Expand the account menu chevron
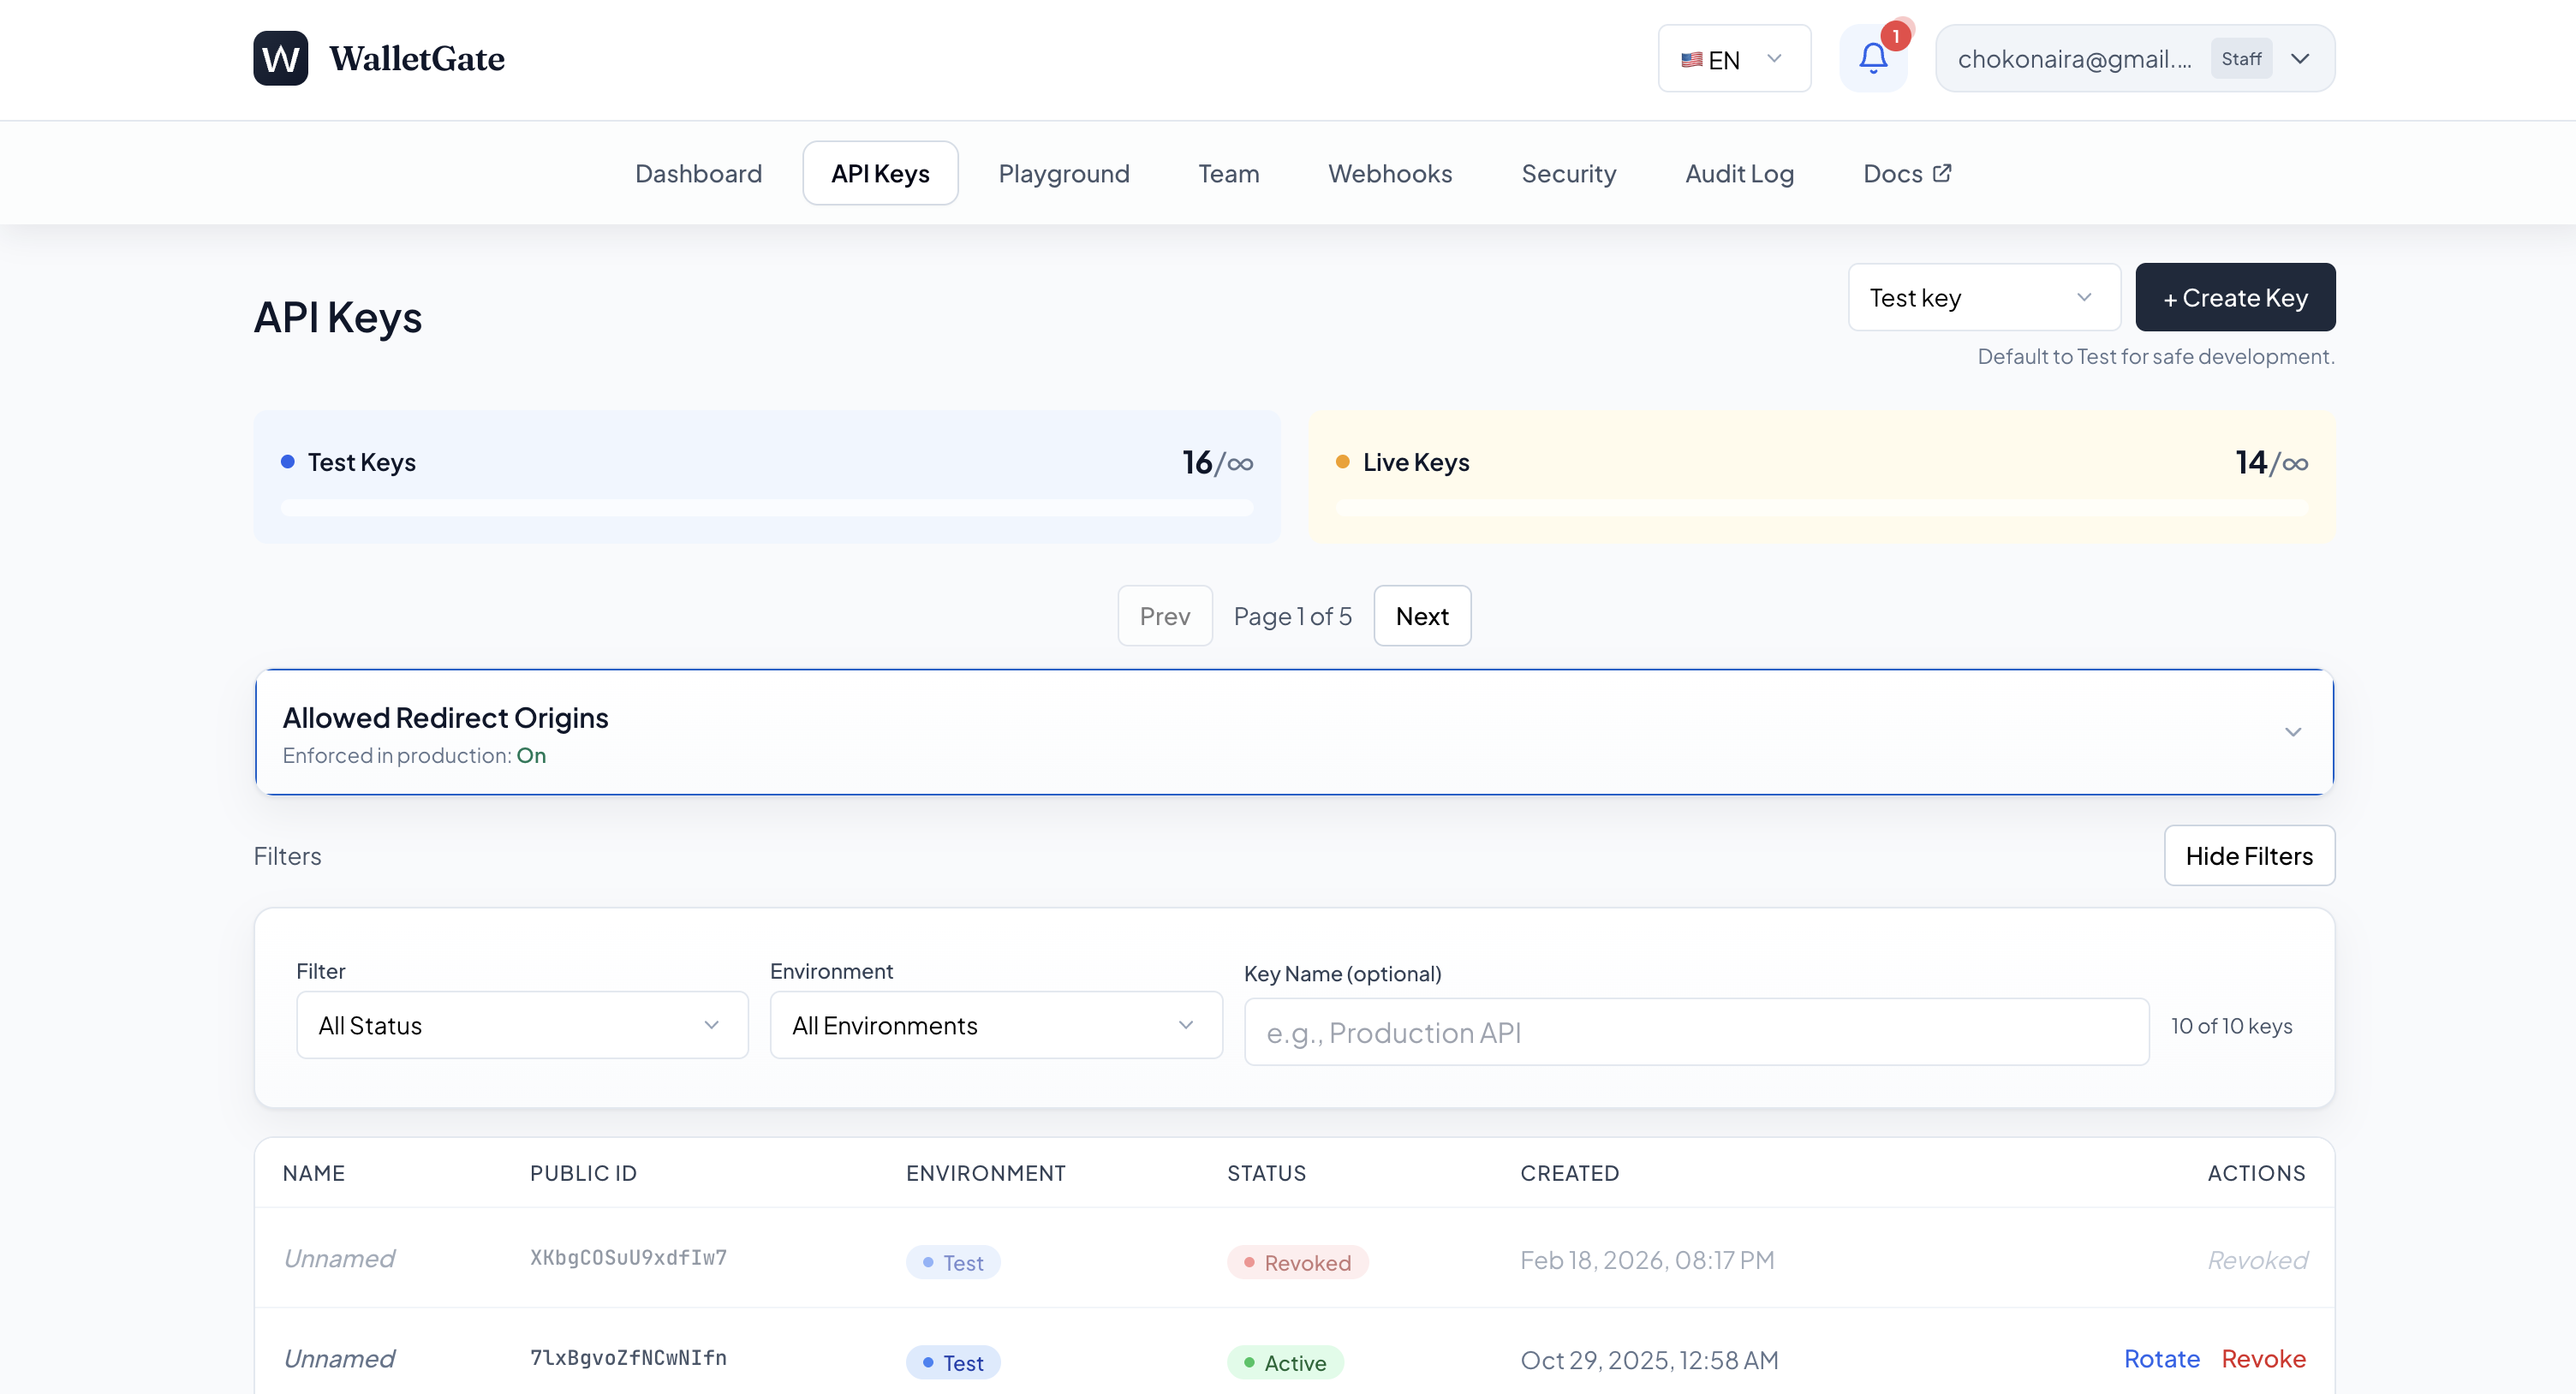 [2300, 59]
